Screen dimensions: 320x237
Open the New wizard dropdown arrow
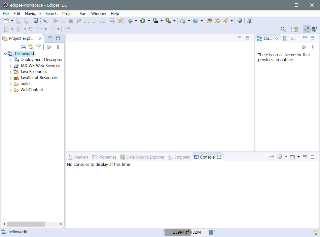click(12, 21)
